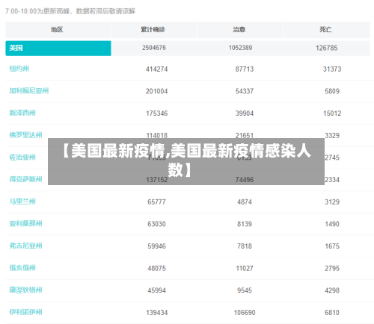Screen dimensions: 374x324
Task: Click Connecticut recovered value 9545
Action: [x=245, y=290]
